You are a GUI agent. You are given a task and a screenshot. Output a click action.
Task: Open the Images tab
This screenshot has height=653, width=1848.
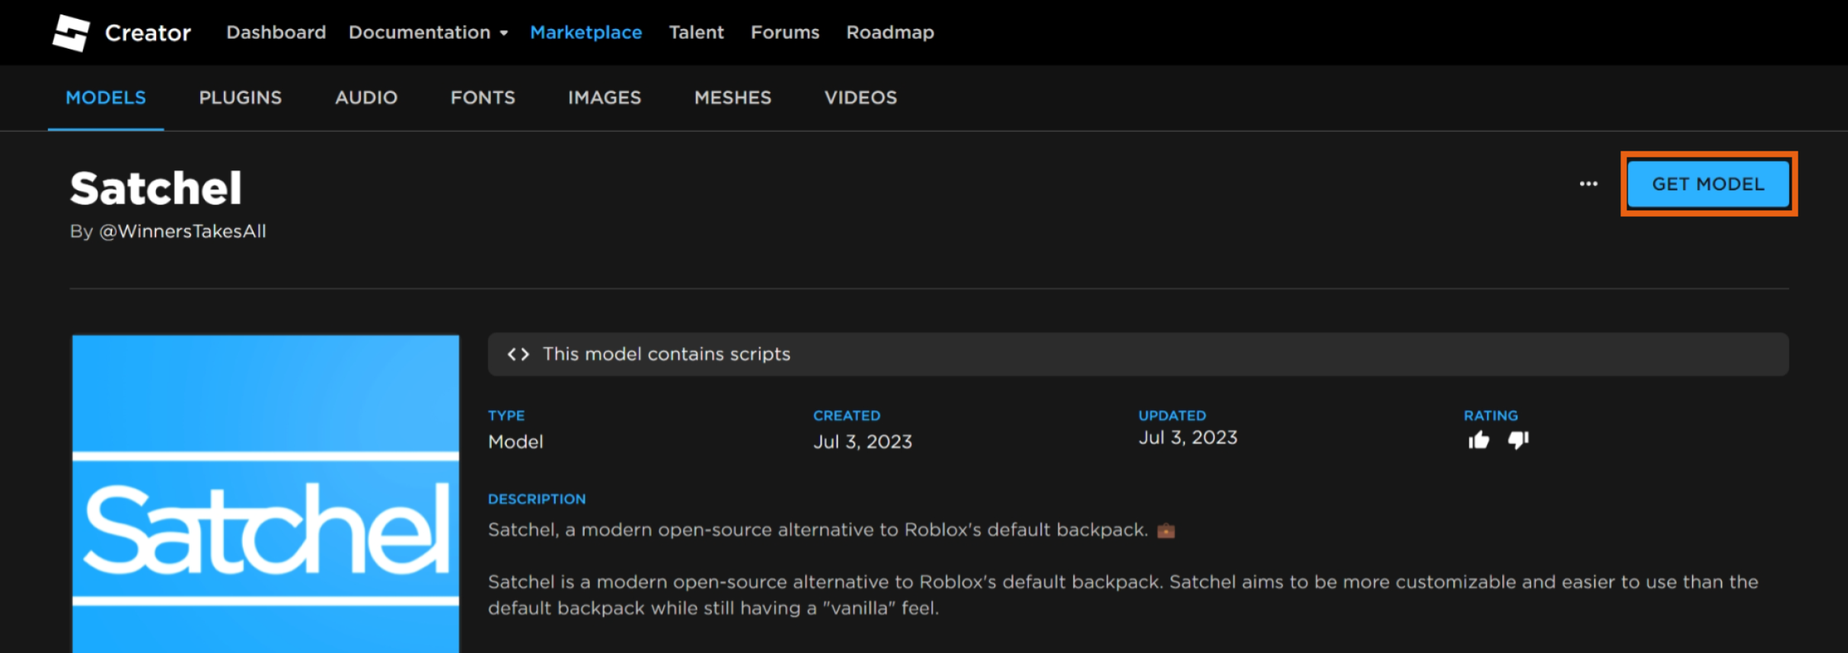pyautogui.click(x=605, y=97)
